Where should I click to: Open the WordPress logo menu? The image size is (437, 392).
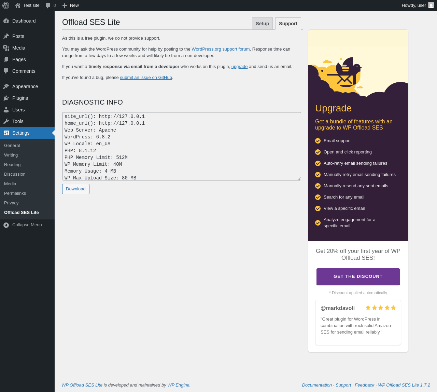6,5
